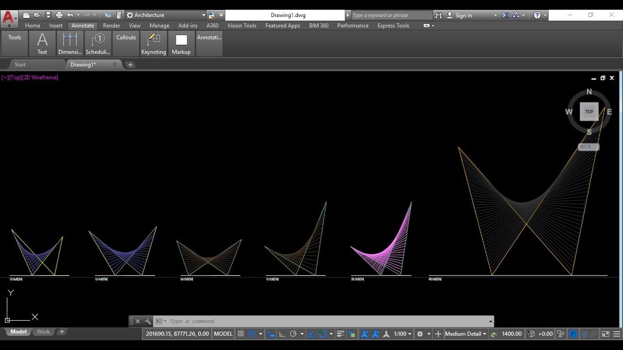Click the workspace switching gear icon in status bar
This screenshot has width=623, height=350.
(420, 334)
